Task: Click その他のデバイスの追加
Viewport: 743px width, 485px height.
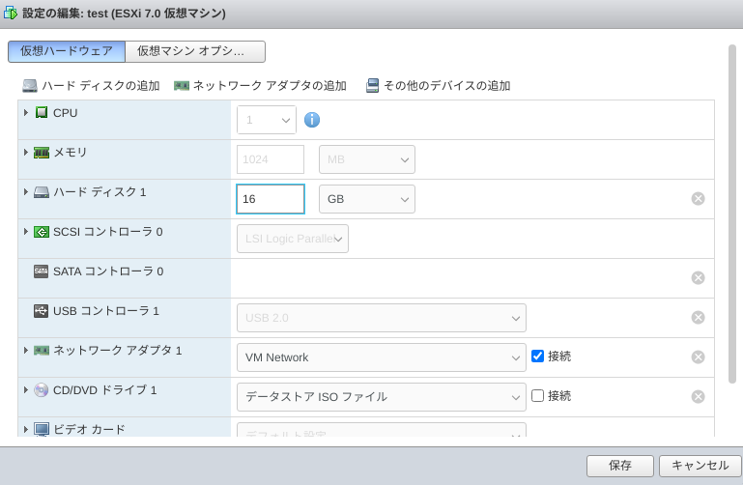Action: point(439,86)
